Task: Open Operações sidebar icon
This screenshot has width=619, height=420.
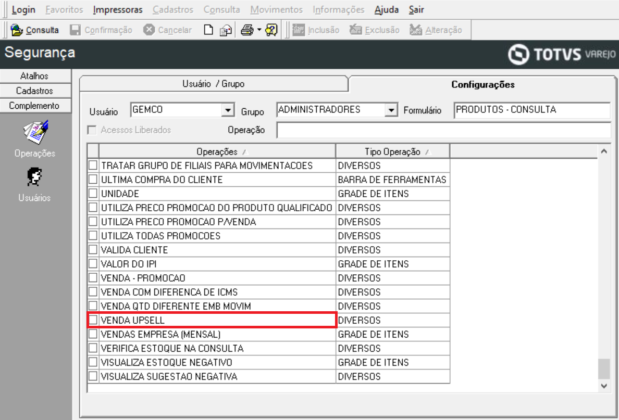Action: [35, 133]
